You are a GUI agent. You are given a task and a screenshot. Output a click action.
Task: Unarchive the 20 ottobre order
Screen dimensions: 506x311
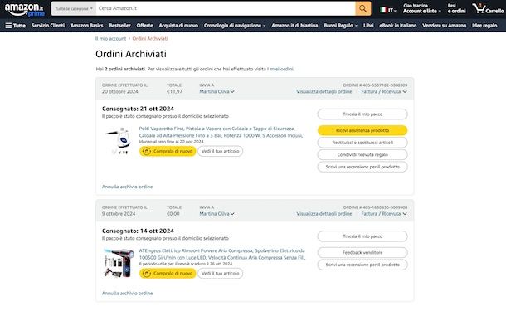click(127, 187)
